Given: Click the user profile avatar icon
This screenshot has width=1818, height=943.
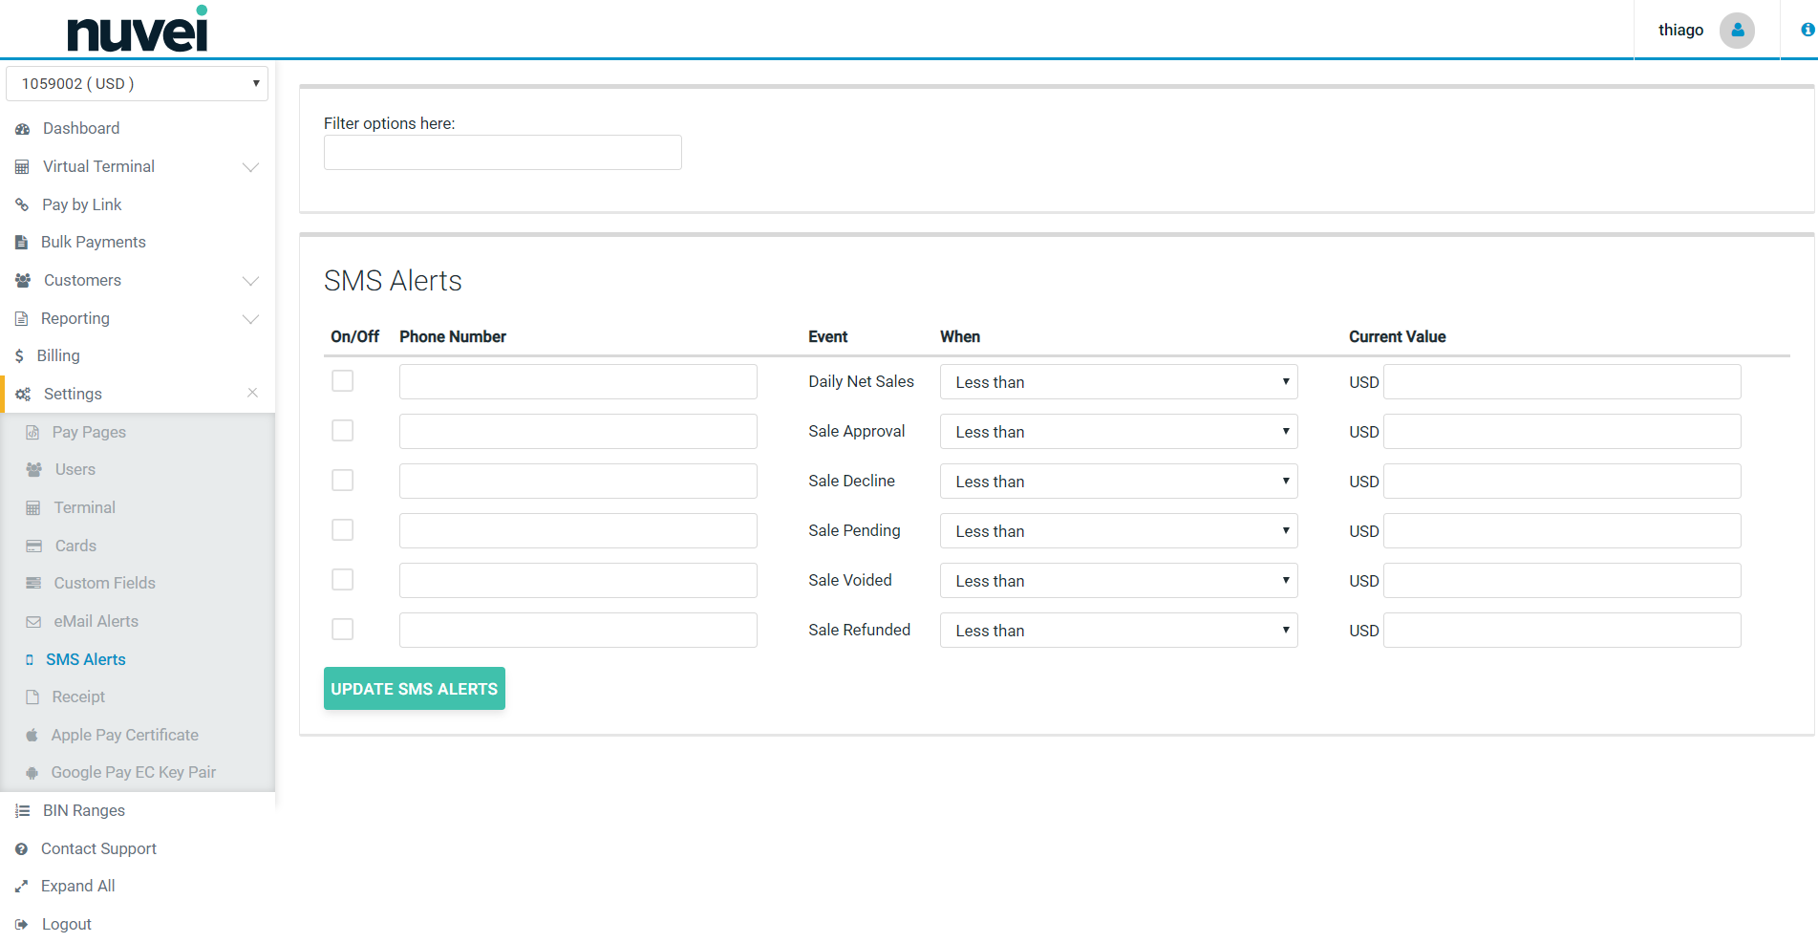Looking at the screenshot, I should (x=1736, y=31).
